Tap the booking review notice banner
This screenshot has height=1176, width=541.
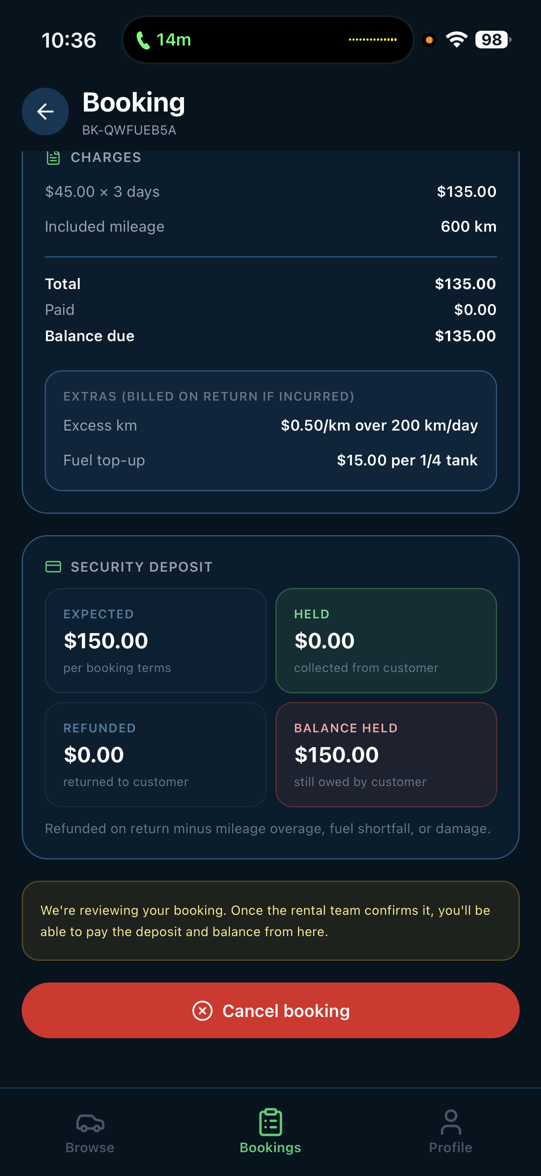tap(270, 921)
